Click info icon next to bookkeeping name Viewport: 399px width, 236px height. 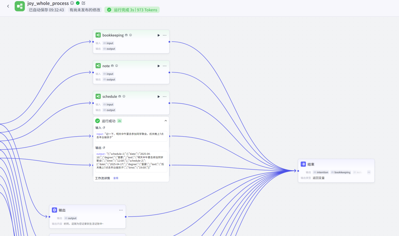[130, 35]
